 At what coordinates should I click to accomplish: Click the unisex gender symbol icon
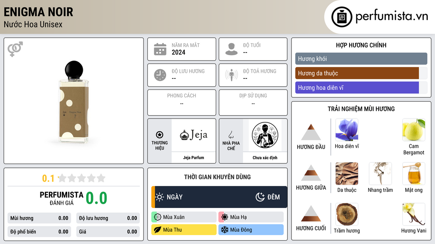15,49
